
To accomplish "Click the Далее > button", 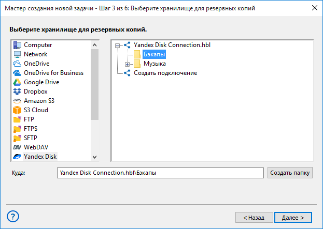I will point(293,218).
